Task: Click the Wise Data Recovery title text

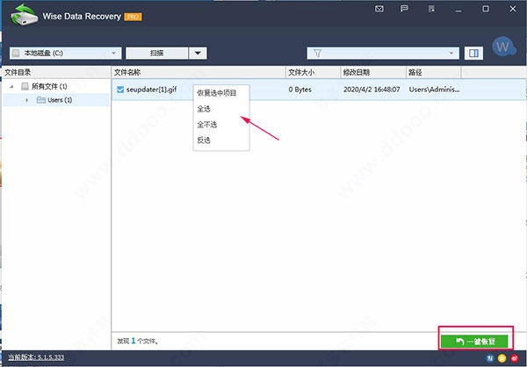Action: [82, 17]
